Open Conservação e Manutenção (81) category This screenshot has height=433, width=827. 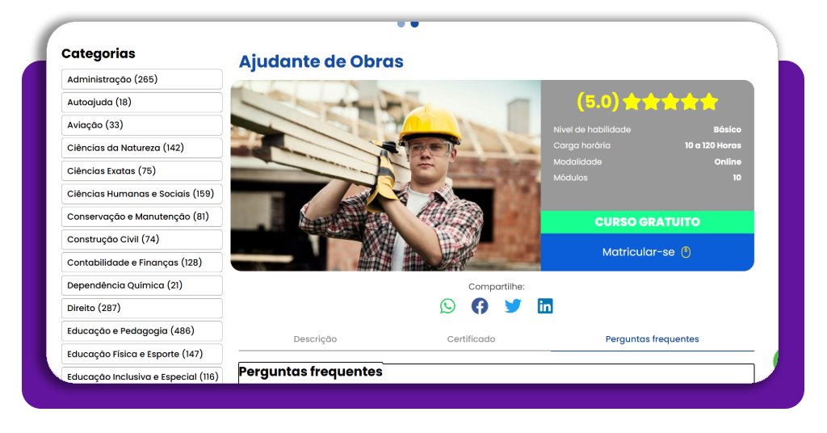(x=142, y=216)
